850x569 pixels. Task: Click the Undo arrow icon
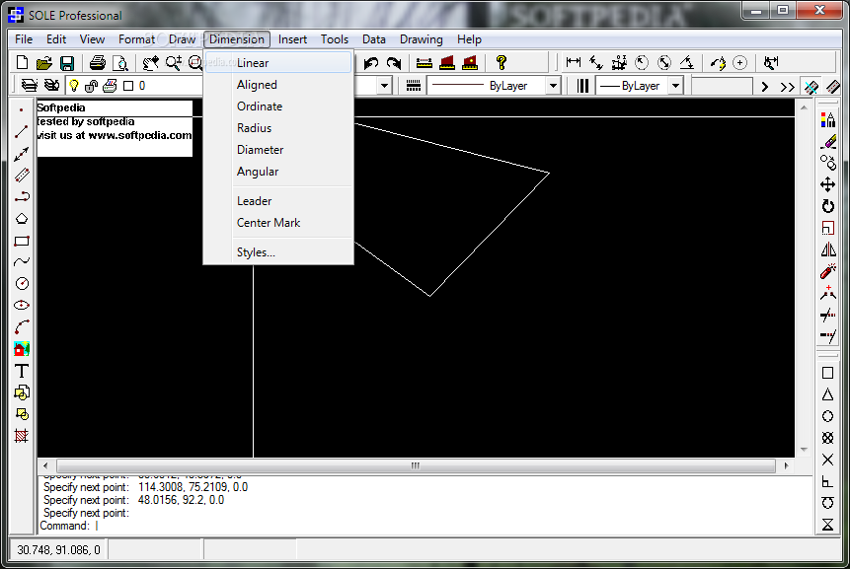coord(371,63)
